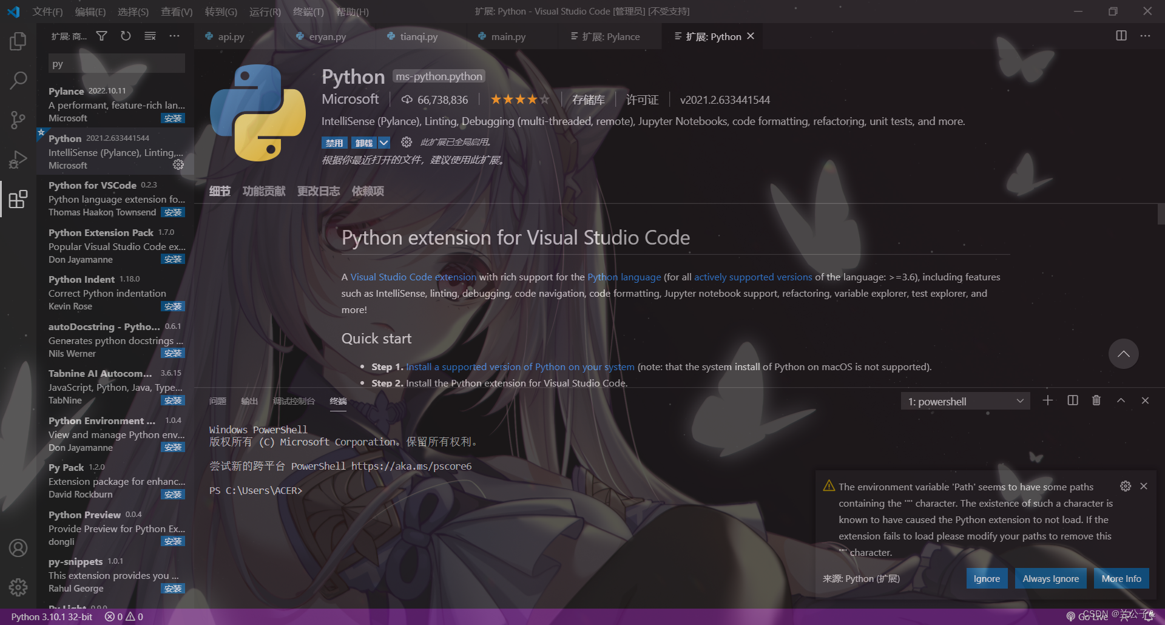Open the actively supported versions link
Screen dimensions: 1165x625
753,277
